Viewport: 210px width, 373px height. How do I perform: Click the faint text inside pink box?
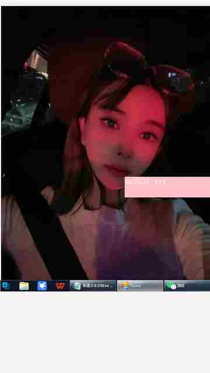point(146,182)
